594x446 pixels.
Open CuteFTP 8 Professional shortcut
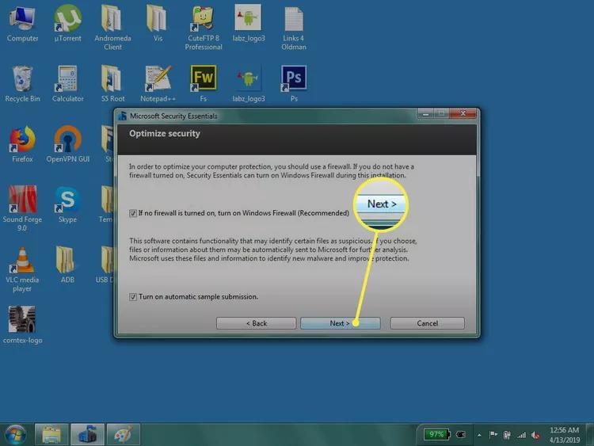coord(204,27)
